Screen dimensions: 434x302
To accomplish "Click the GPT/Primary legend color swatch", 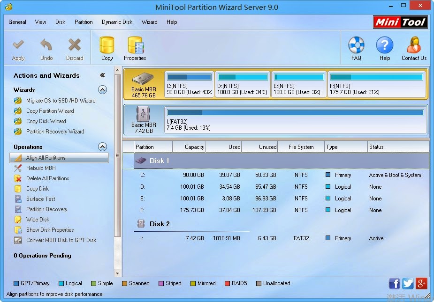I will [16, 283].
